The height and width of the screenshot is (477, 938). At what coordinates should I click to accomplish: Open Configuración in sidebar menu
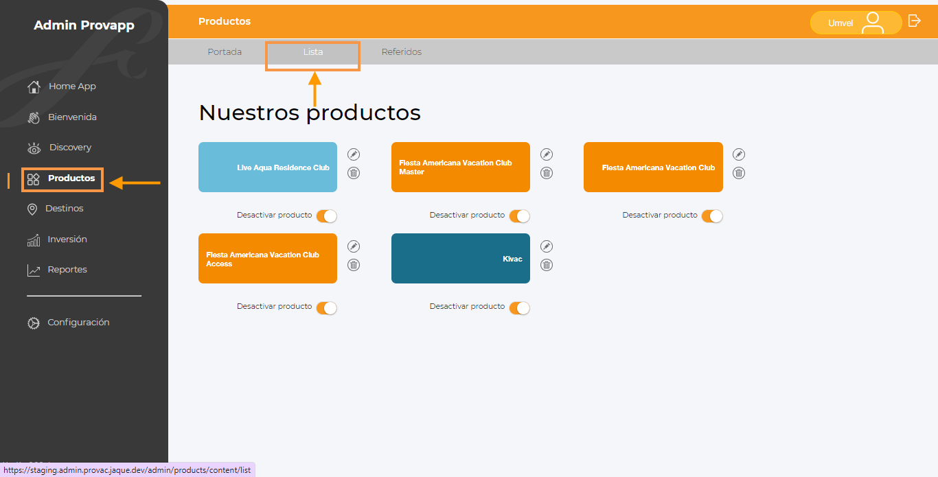click(78, 323)
